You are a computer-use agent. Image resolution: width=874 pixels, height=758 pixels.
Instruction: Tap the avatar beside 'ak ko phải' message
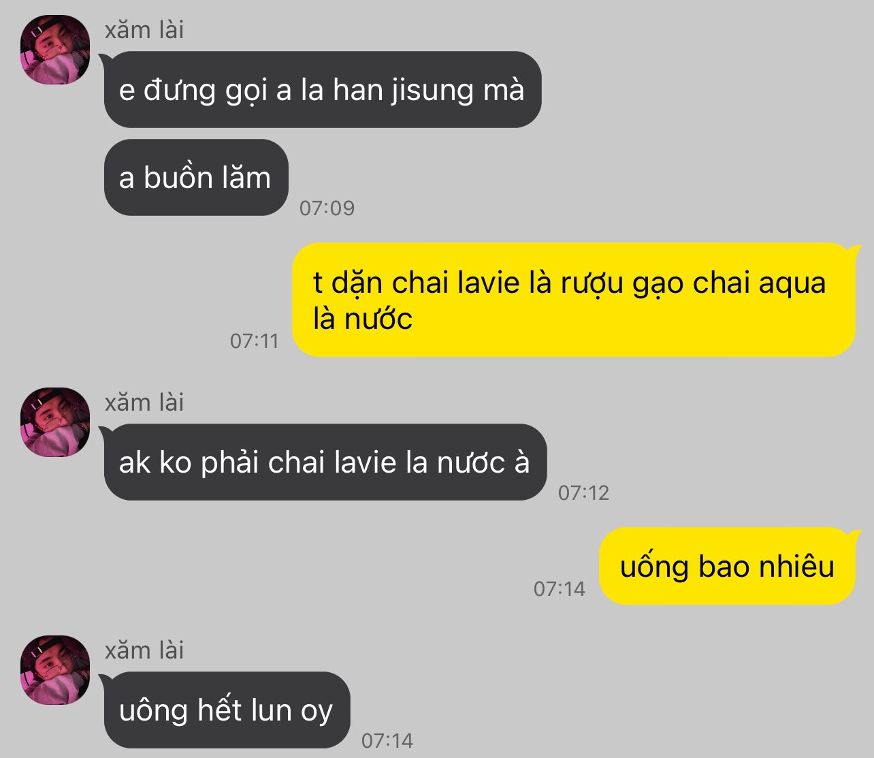[55, 422]
